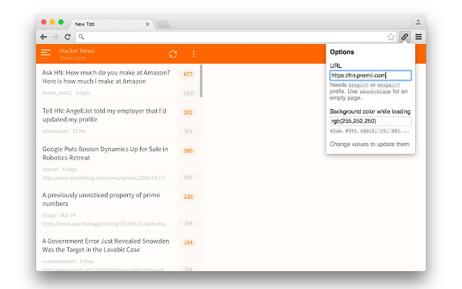Click the 164 comments badge

coord(188,243)
